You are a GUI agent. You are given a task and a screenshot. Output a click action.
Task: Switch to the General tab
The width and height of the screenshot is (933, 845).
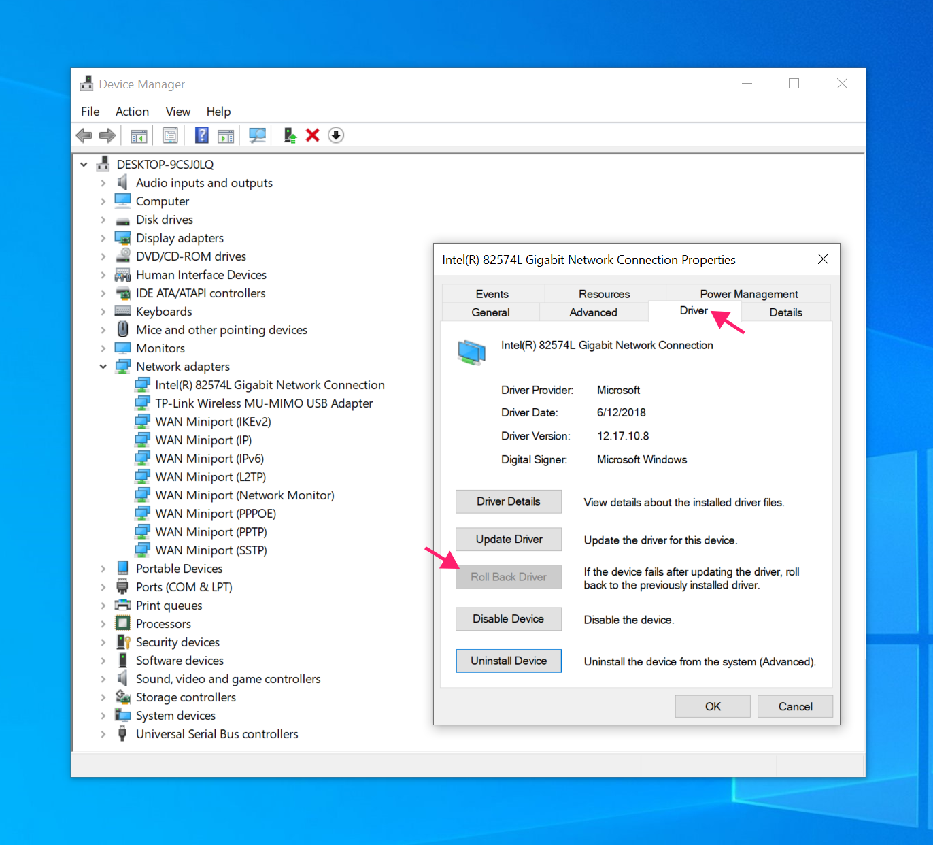[x=491, y=312]
